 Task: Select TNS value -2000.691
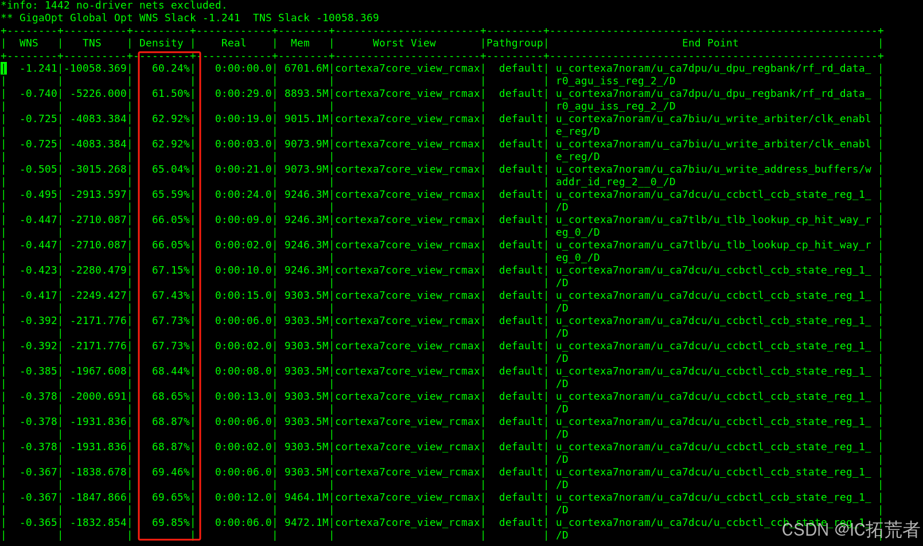coord(98,396)
